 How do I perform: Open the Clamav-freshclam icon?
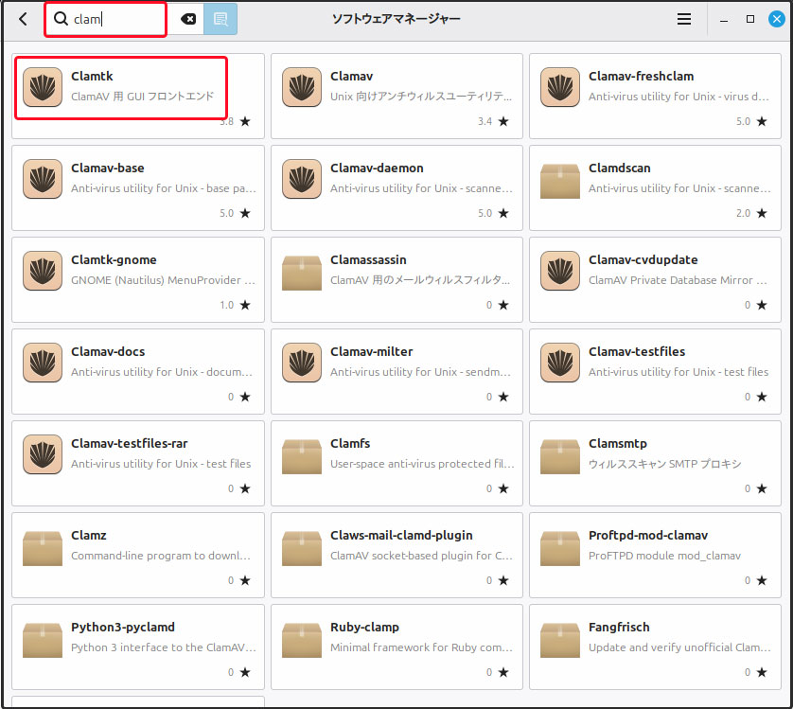click(560, 87)
